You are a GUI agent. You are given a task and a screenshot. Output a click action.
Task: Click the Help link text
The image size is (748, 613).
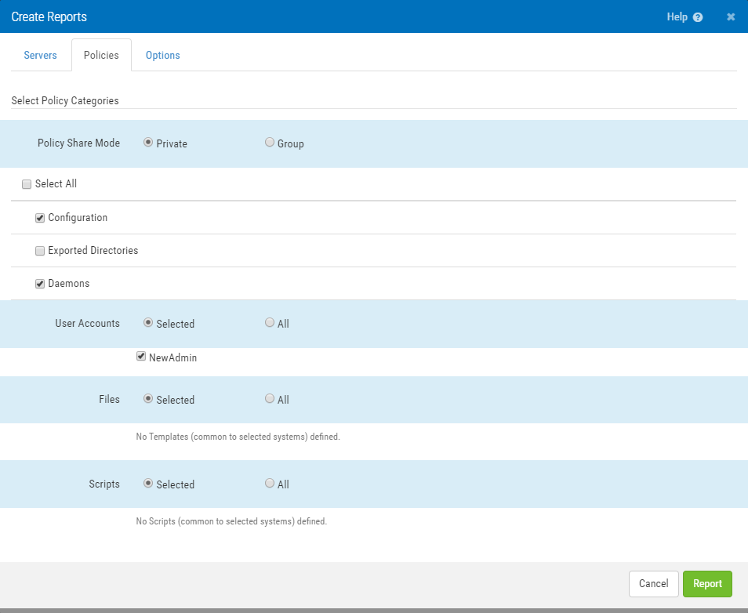677,17
